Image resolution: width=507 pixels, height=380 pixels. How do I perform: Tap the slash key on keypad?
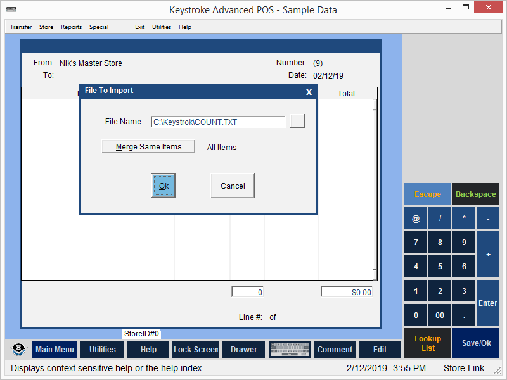[x=440, y=218]
